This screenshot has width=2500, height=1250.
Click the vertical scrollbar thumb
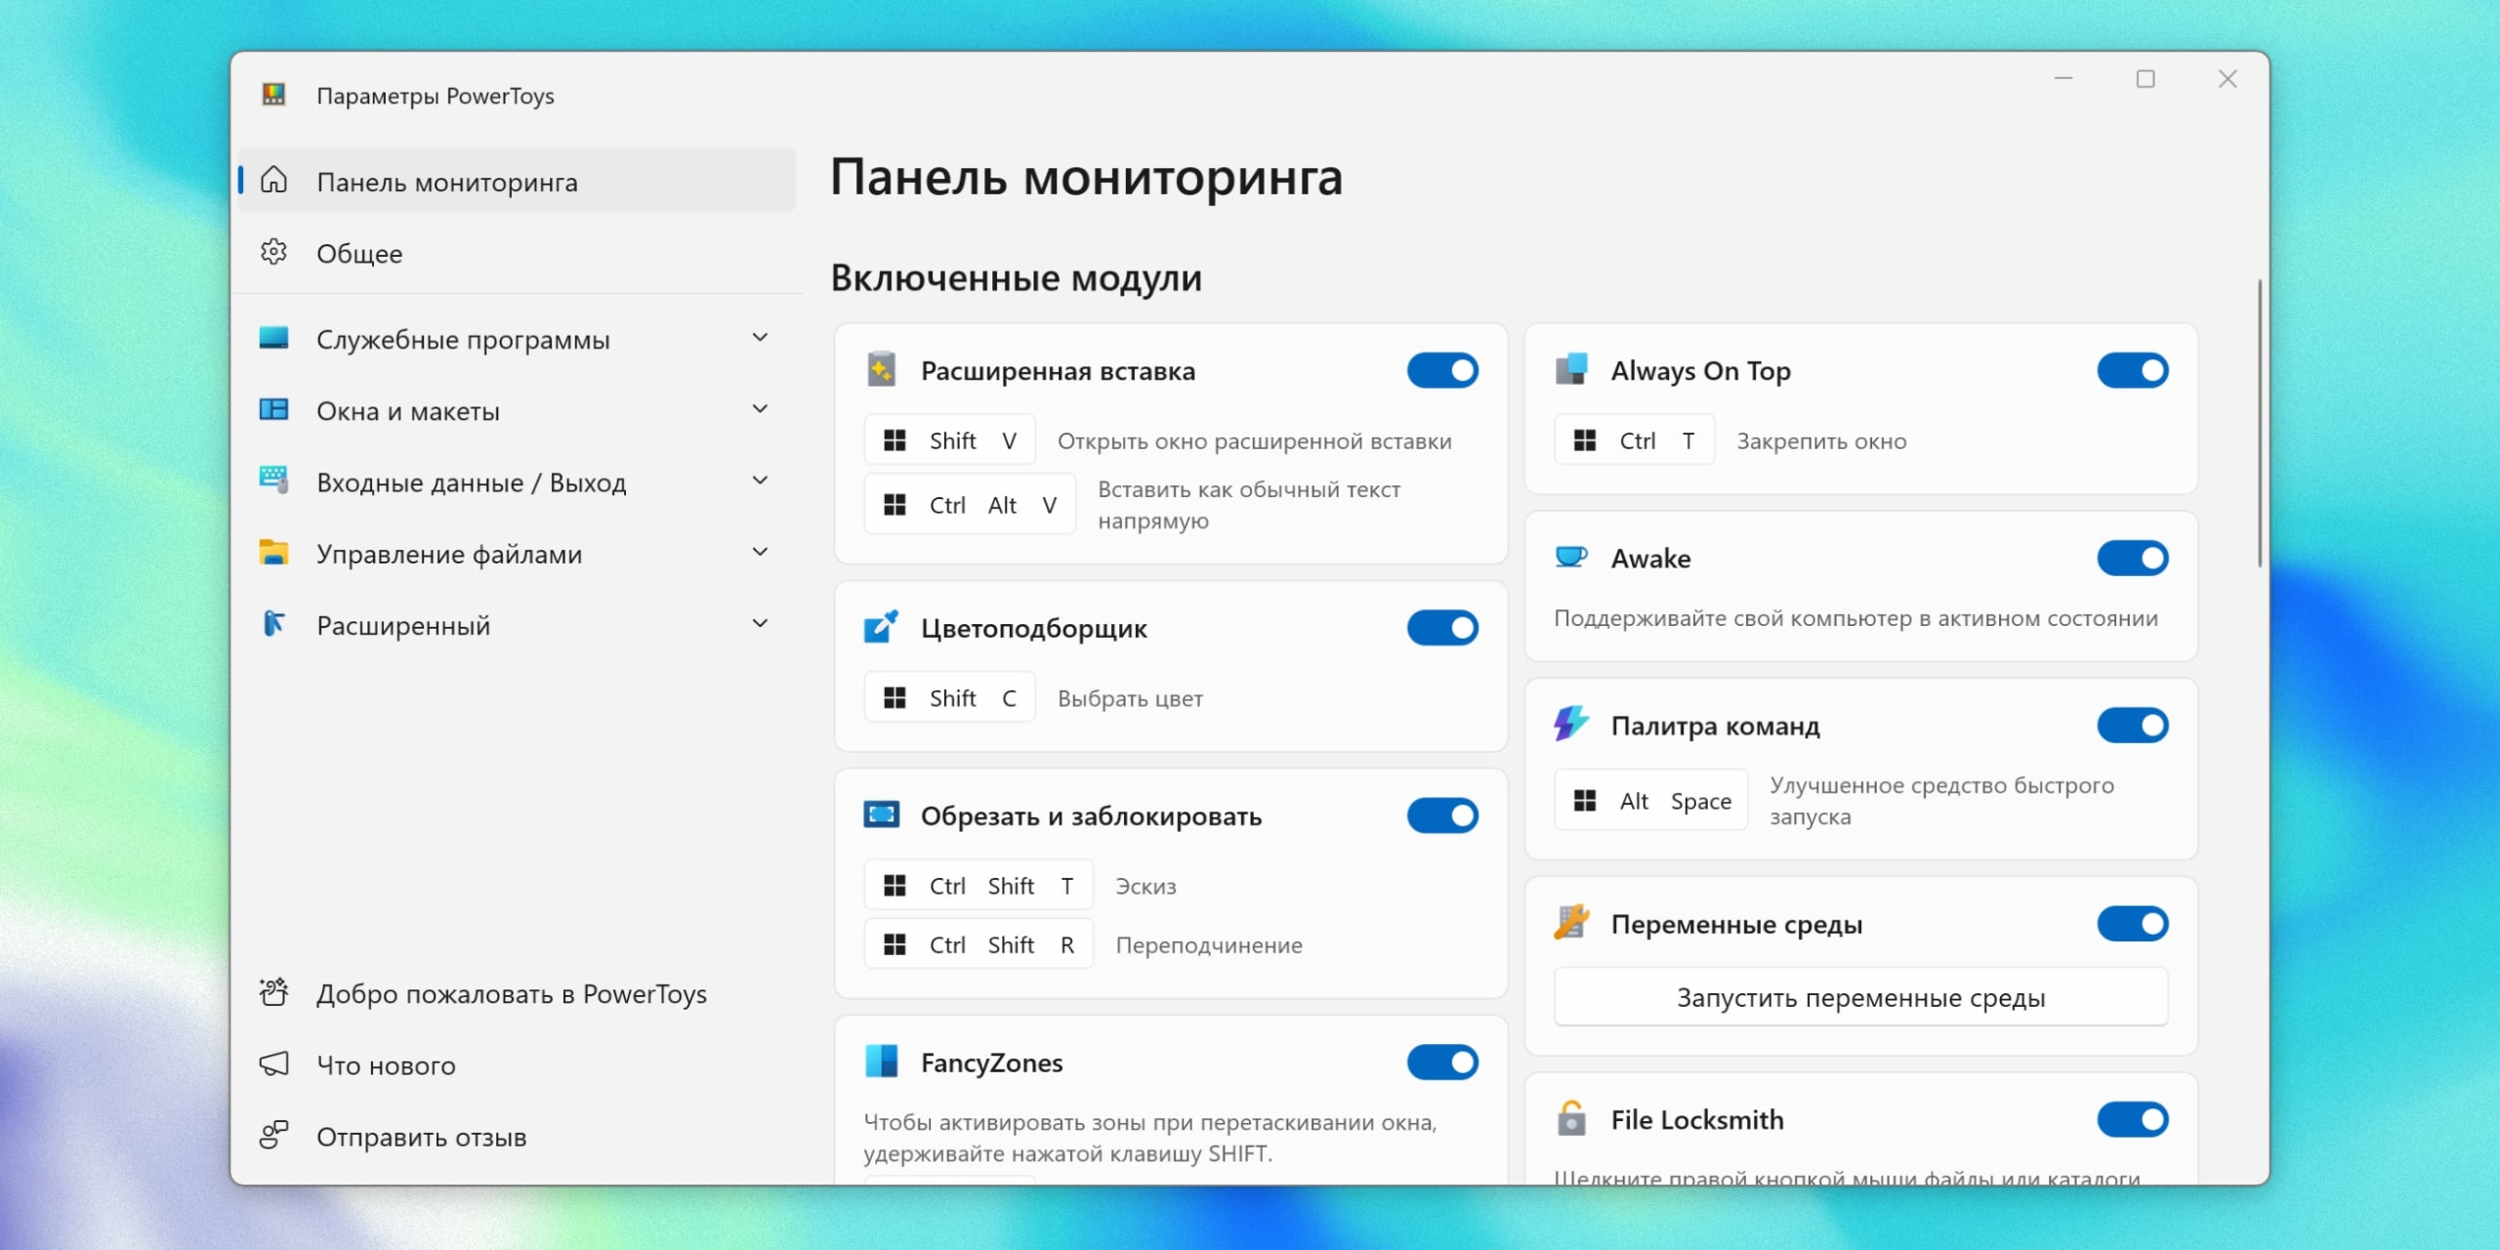tap(2259, 423)
